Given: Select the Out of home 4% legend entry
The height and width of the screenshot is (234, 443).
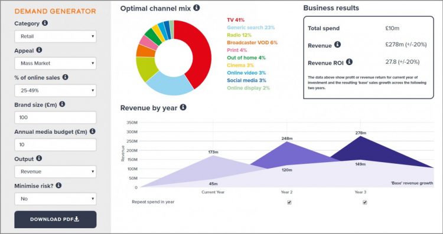Looking at the screenshot, I should point(246,58).
